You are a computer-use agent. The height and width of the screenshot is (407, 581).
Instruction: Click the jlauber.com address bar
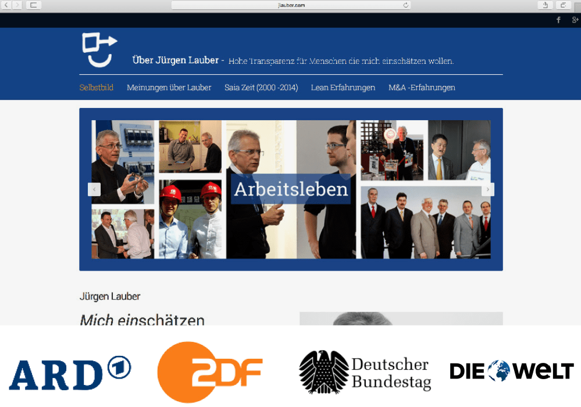tap(291, 5)
